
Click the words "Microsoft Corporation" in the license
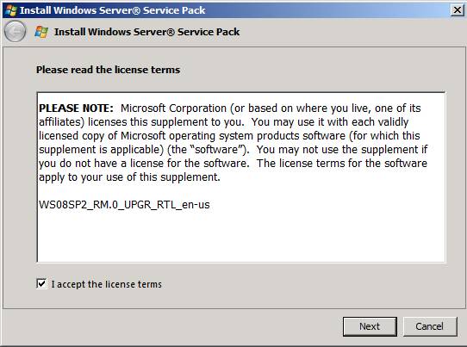tap(173, 108)
